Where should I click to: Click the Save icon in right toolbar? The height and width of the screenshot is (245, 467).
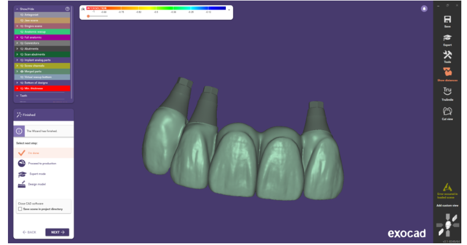click(447, 19)
